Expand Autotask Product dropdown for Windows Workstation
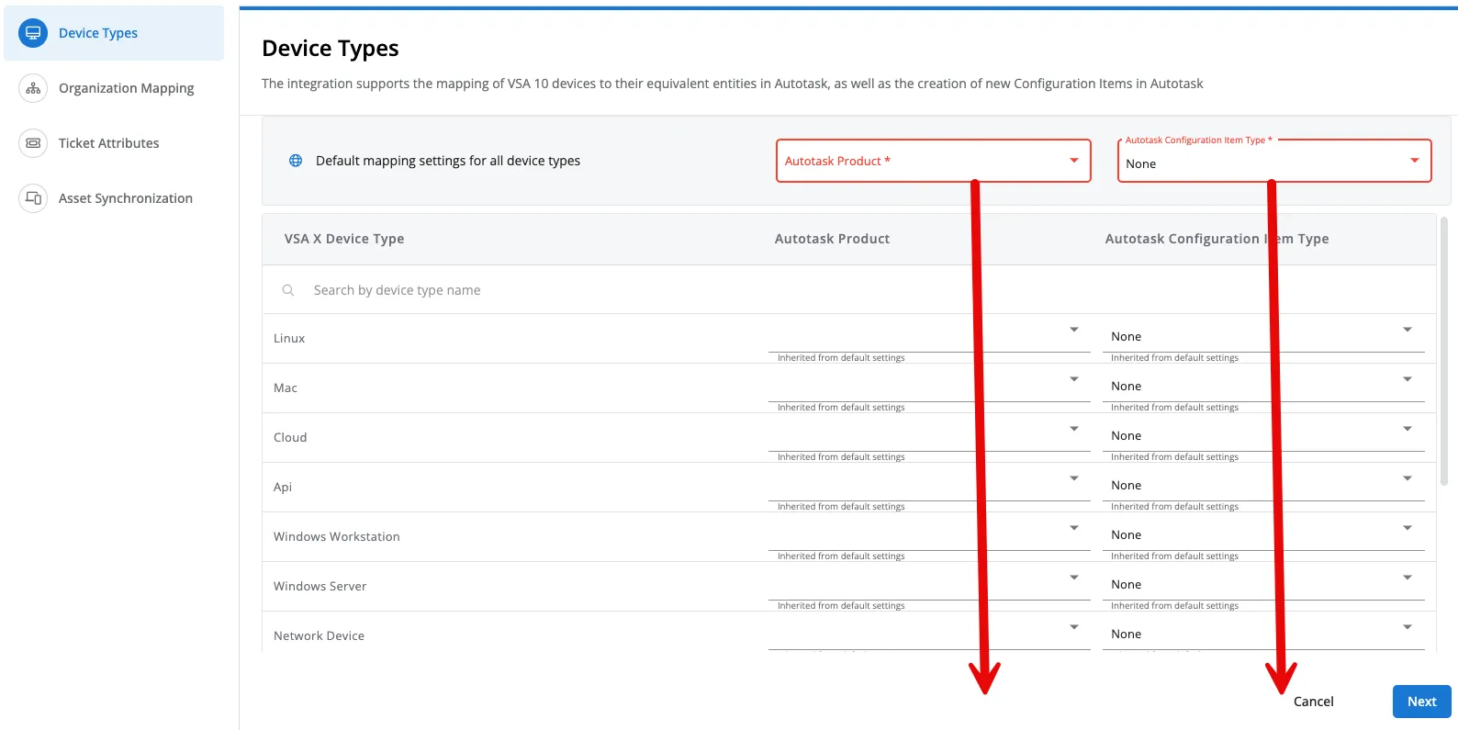 click(x=927, y=533)
